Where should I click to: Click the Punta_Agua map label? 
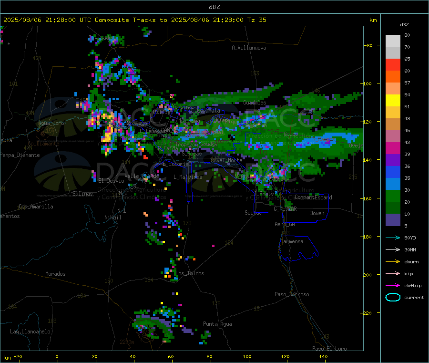(x=217, y=324)
